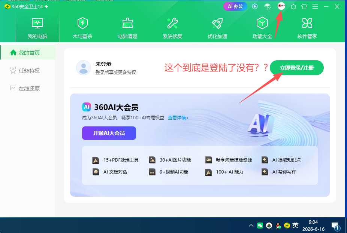
Task: Open the main hamburger menu
Action: point(315,7)
